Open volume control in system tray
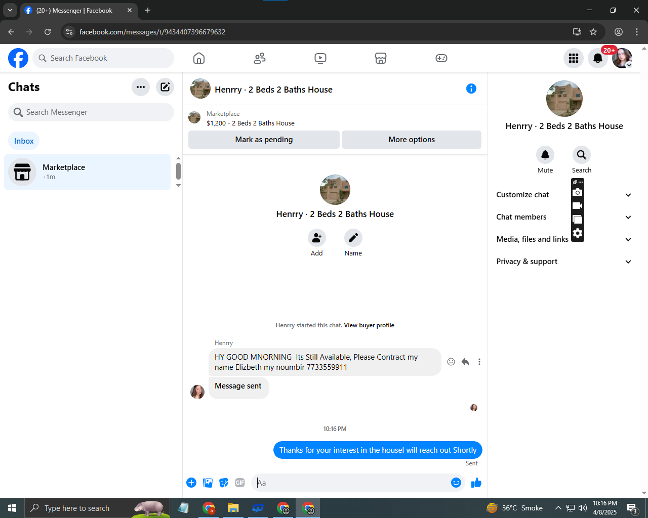648x518 pixels. point(583,508)
